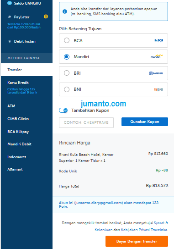Select the Transfer payment tab
174x249 pixels.
[x=27, y=70]
